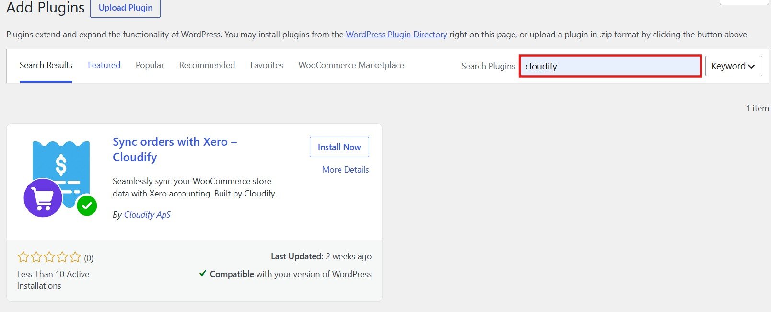Install the Sync orders with Xero plugin
The height and width of the screenshot is (312, 771).
click(339, 147)
